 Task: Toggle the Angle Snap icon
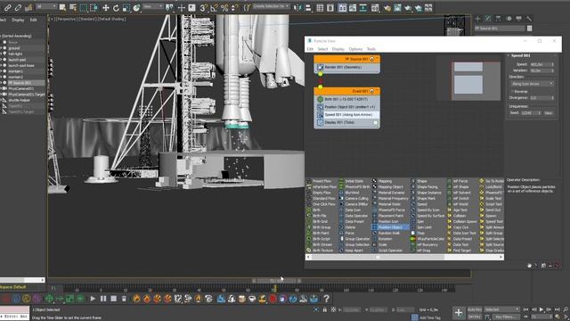(x=214, y=8)
